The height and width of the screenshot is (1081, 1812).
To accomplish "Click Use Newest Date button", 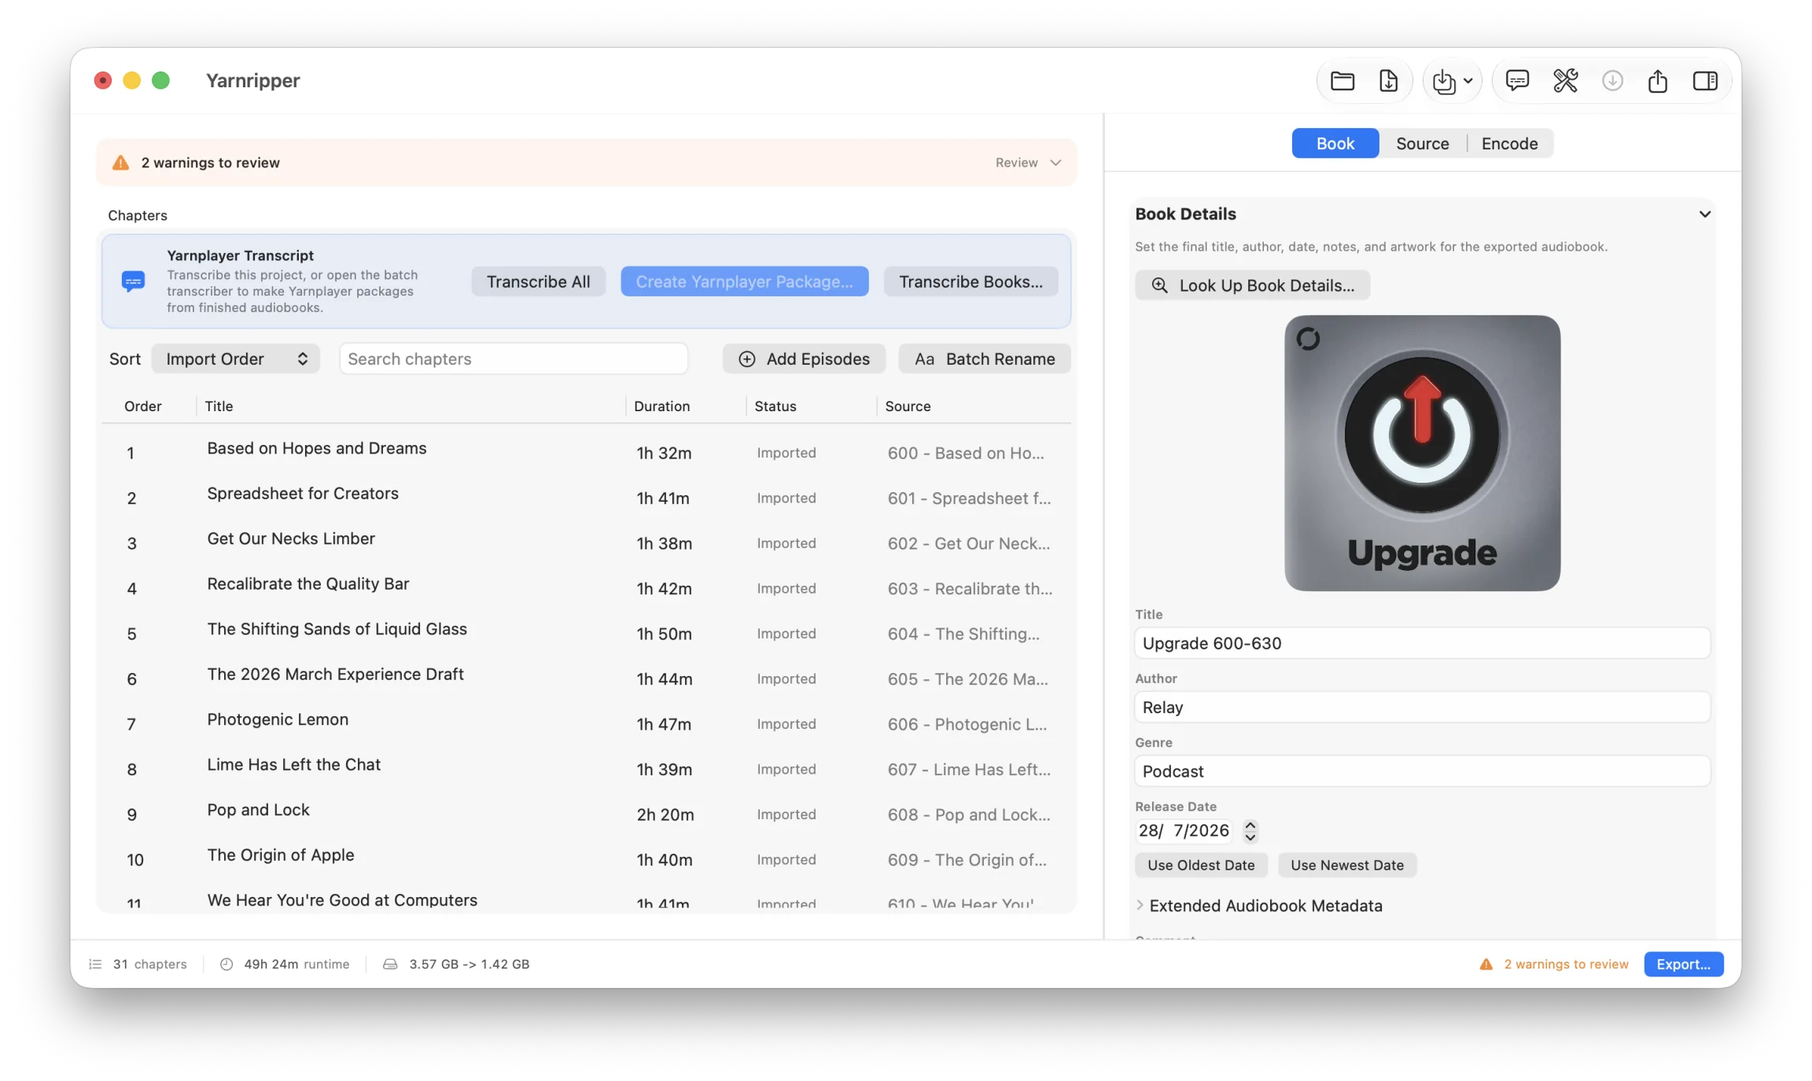I will point(1346,865).
